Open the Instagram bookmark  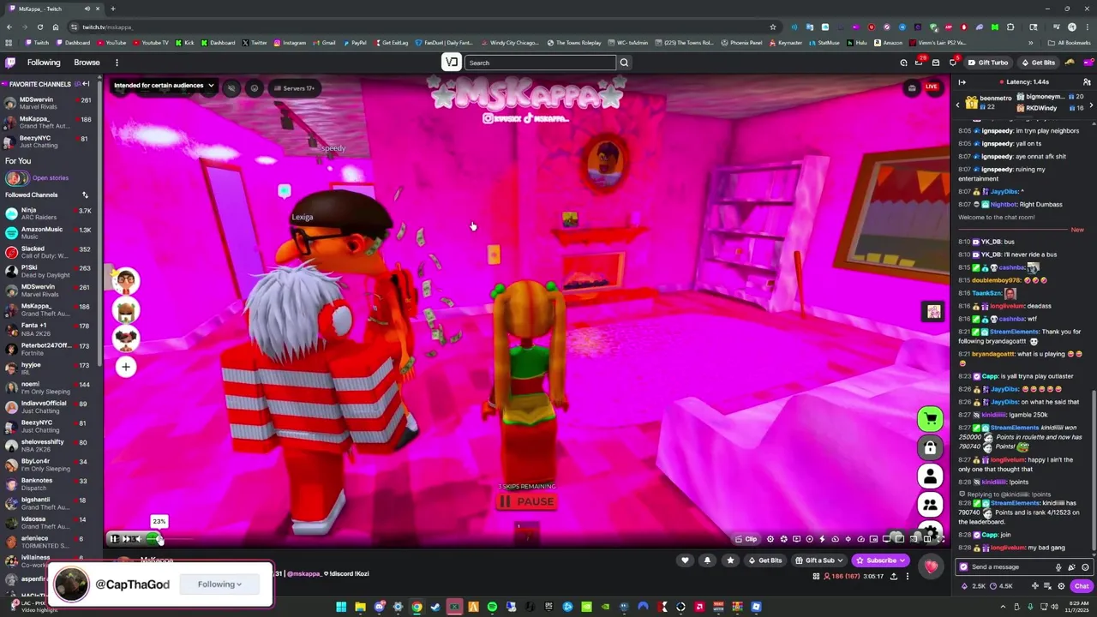tap(290, 43)
